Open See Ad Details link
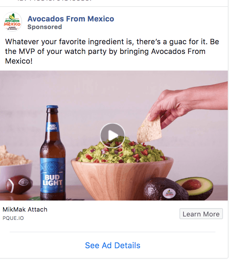 [113, 245]
